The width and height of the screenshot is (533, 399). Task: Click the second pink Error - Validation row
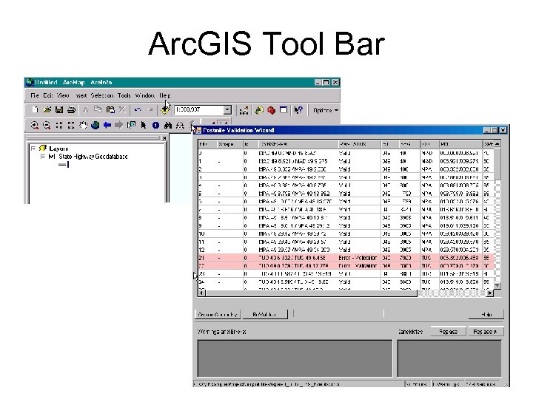[x=346, y=266]
